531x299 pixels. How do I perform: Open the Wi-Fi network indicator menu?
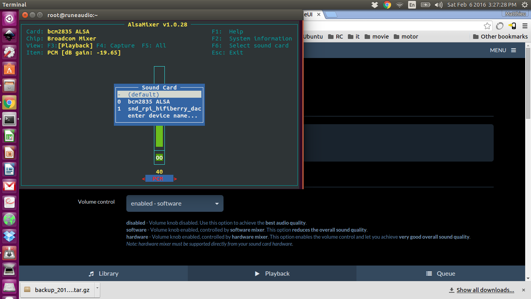point(400,5)
